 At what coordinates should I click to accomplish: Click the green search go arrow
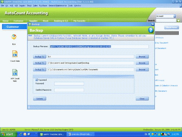178,20
